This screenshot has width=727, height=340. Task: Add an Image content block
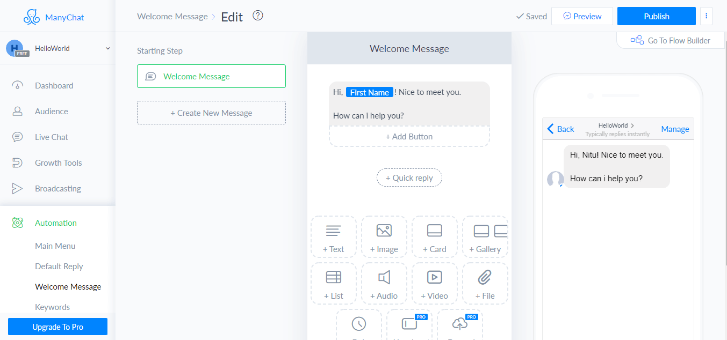click(384, 237)
